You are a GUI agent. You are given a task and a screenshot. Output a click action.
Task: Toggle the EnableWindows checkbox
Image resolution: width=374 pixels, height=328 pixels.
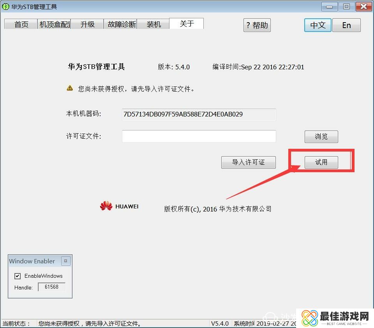(18, 276)
